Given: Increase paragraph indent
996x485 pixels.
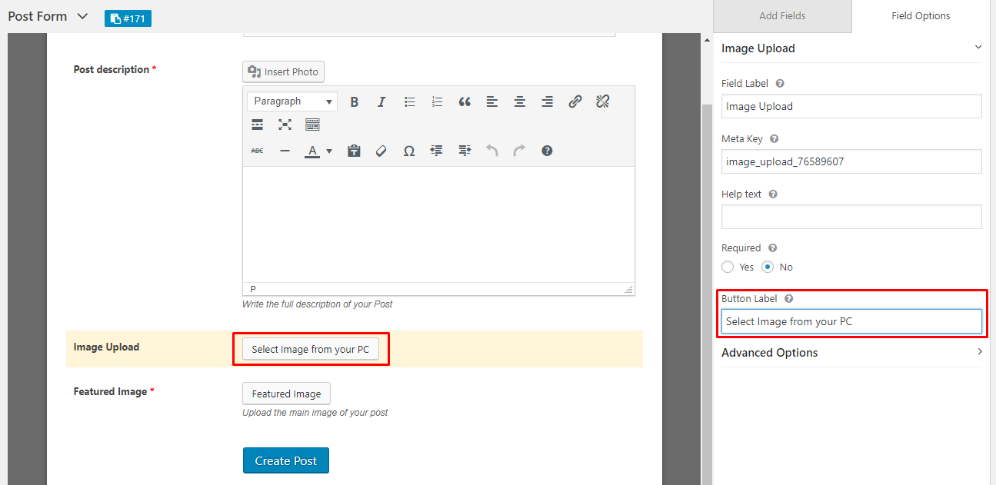Looking at the screenshot, I should point(465,151).
